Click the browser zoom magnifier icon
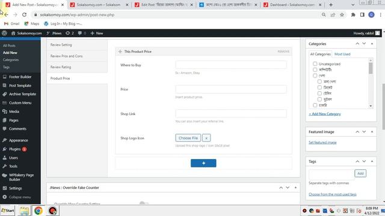Screen dimensions: 385x216 click(324, 14)
